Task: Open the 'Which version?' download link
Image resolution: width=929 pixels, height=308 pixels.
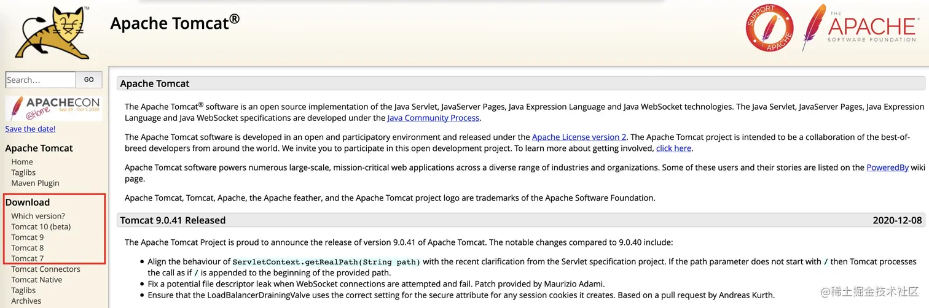Action: point(38,216)
